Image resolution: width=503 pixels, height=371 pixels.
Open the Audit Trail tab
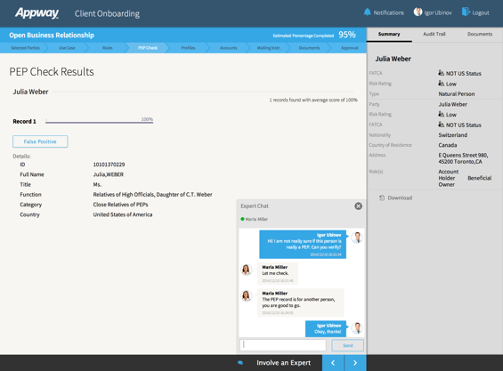point(434,34)
